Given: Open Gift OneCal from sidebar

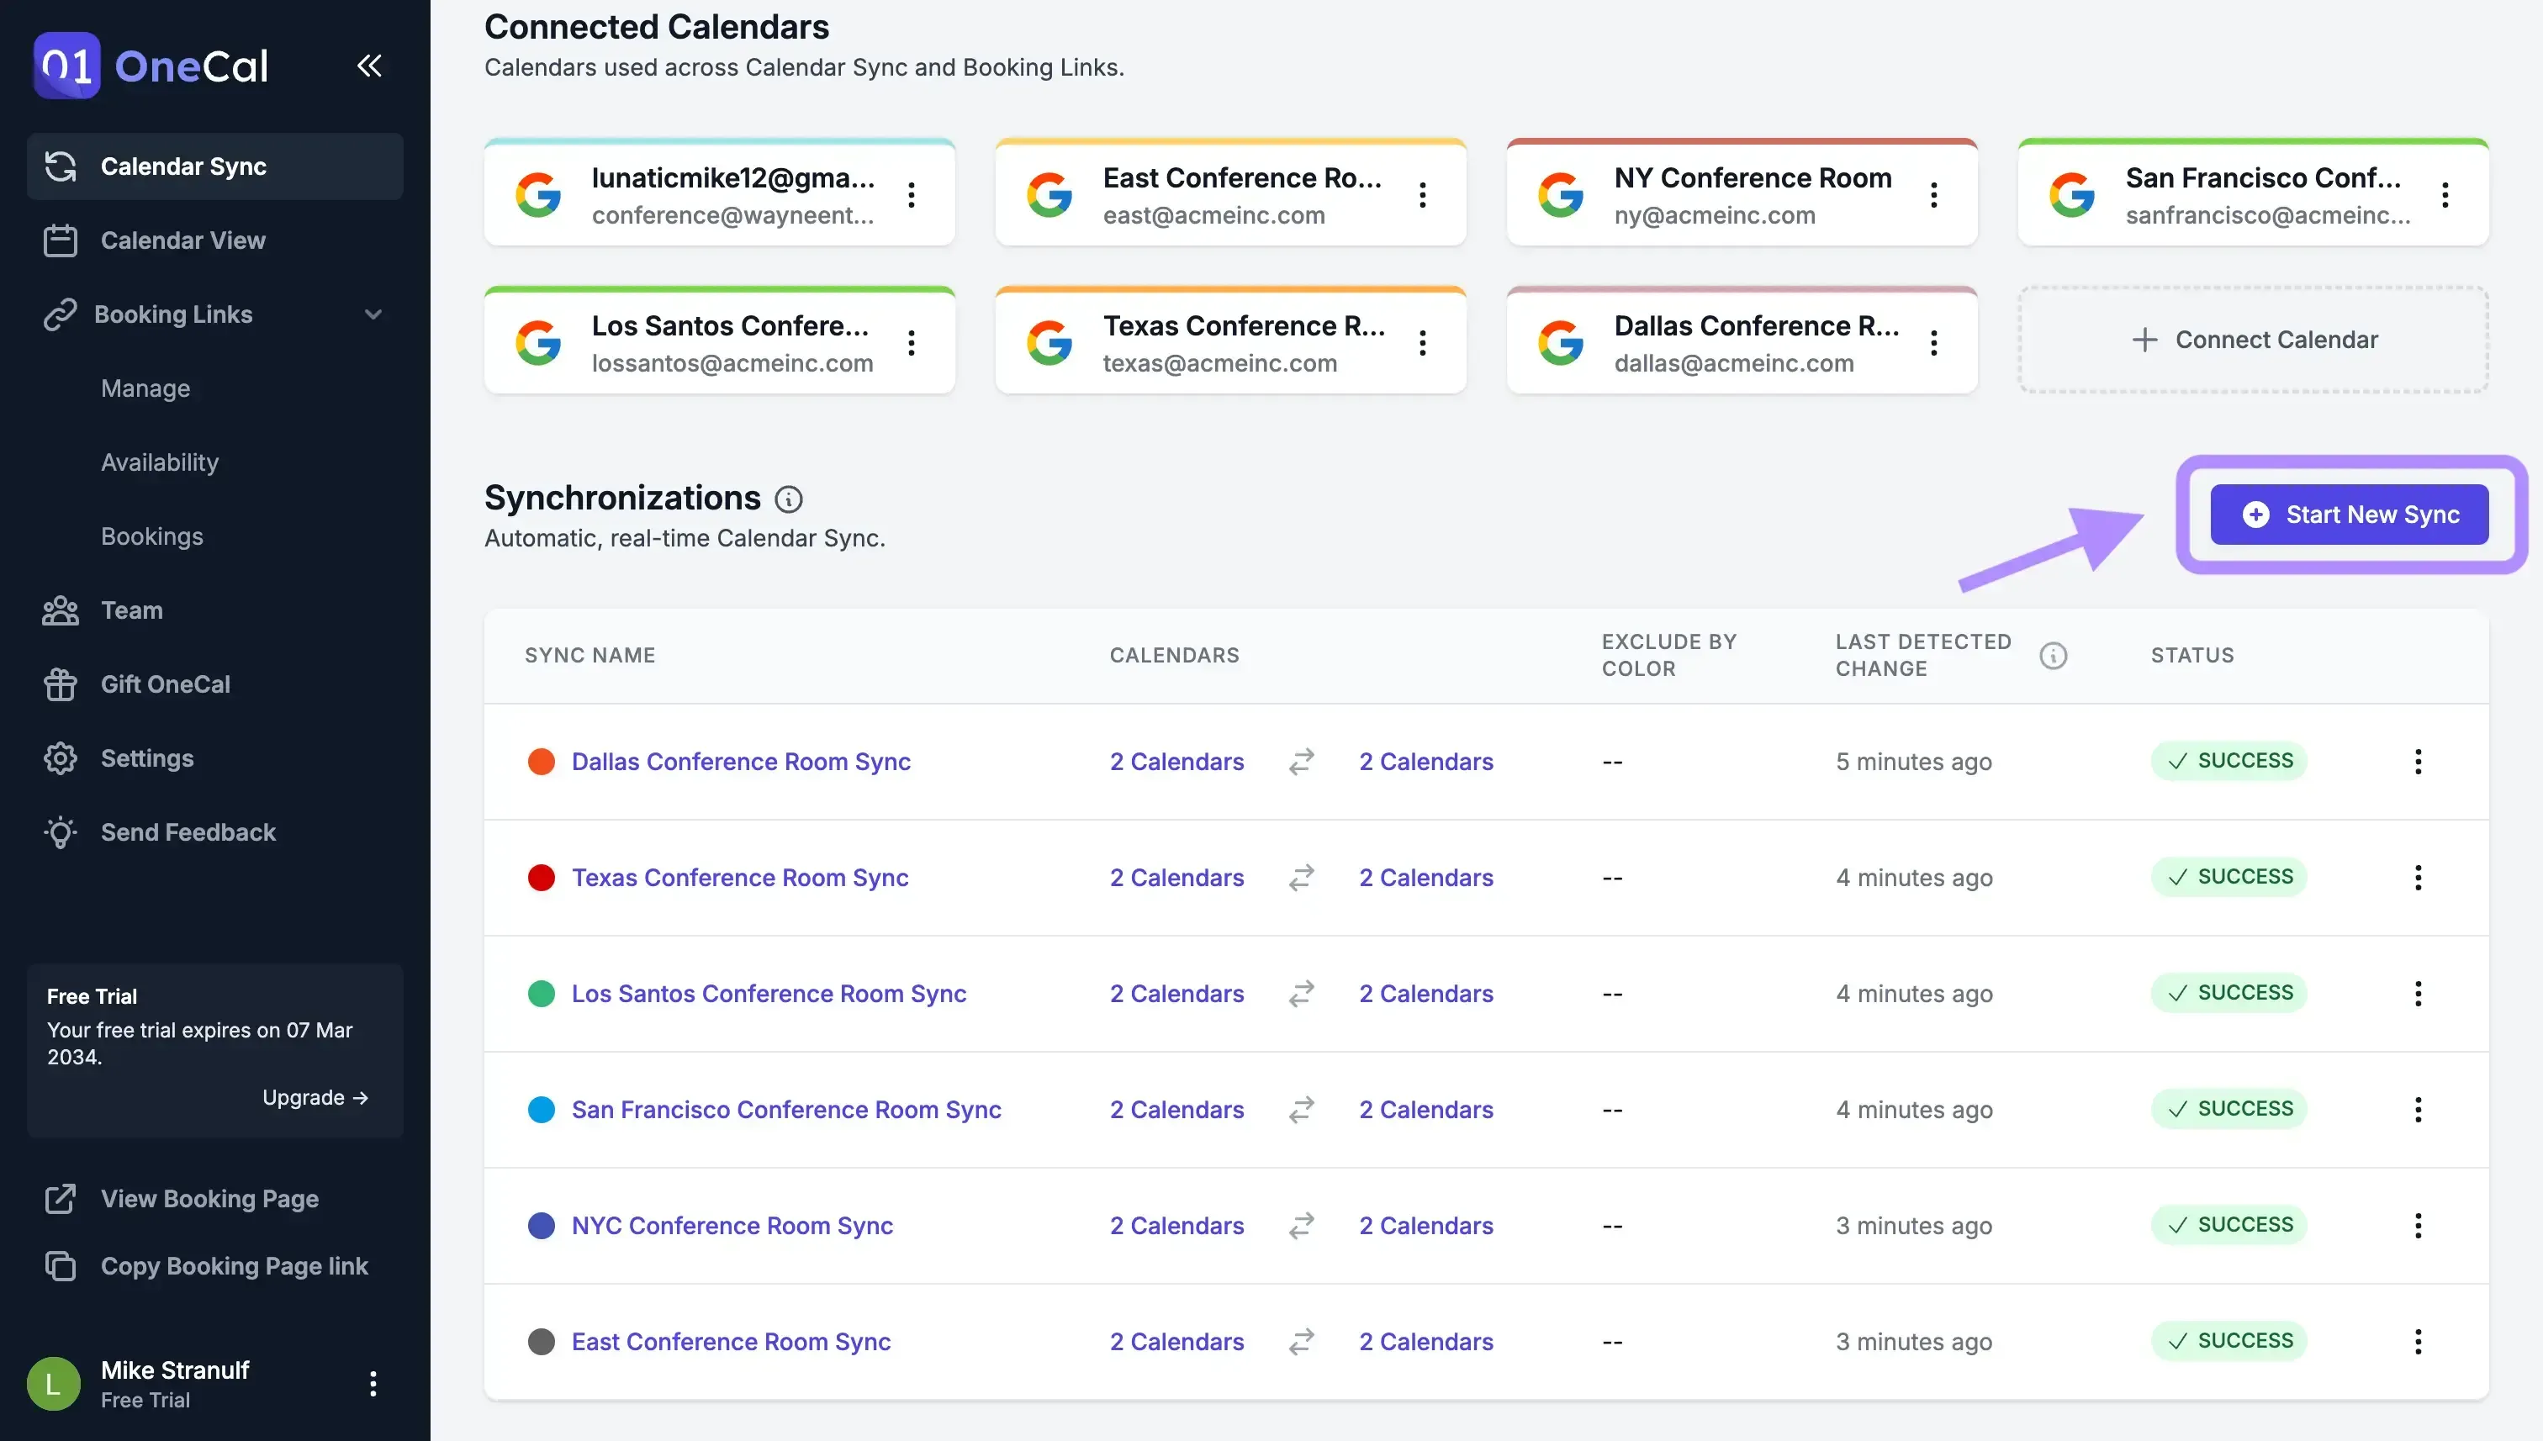Looking at the screenshot, I should (x=164, y=684).
